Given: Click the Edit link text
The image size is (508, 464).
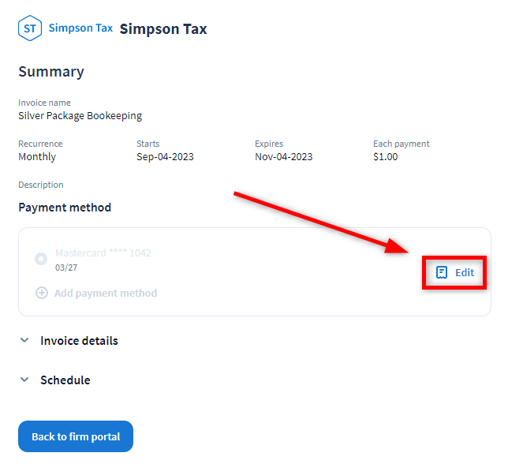Looking at the screenshot, I should (465, 272).
